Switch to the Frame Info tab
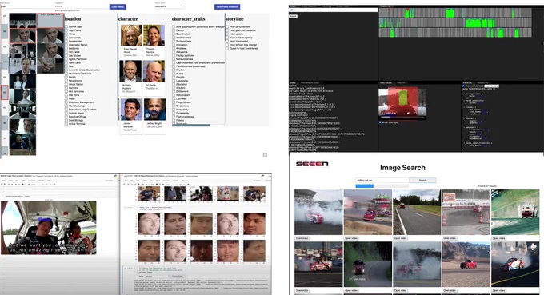544x295 pixels. [467, 83]
